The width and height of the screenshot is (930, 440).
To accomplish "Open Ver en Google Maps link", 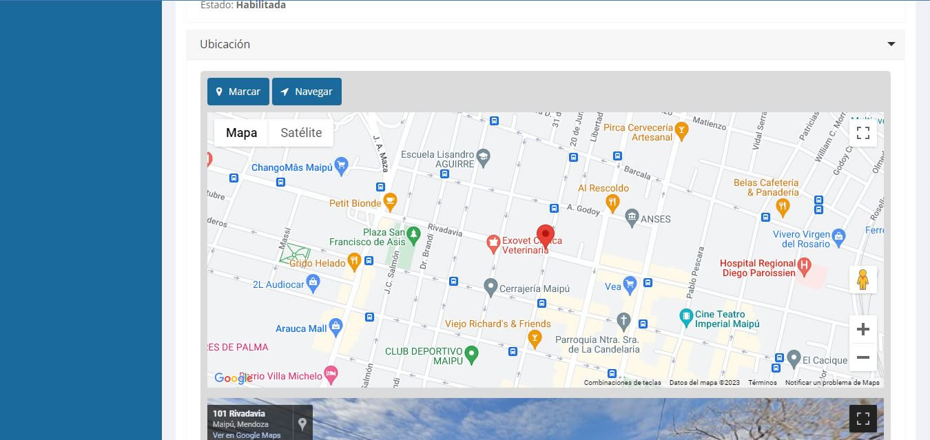I will click(x=247, y=435).
